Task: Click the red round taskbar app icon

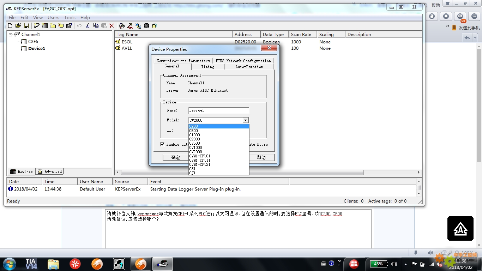Action: (75, 264)
